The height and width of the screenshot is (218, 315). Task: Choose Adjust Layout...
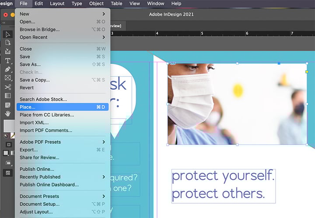coord(63,212)
